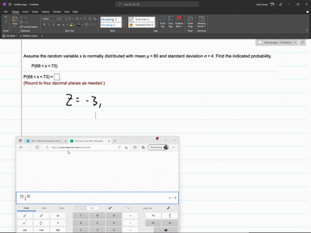The width and height of the screenshot is (311, 233).
Task: Select the To Do tag checkbox entry
Action: (x=142, y=19)
